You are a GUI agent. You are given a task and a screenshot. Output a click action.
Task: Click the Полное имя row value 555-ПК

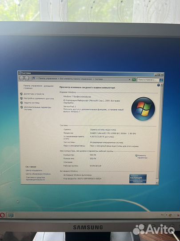(x=93, y=158)
